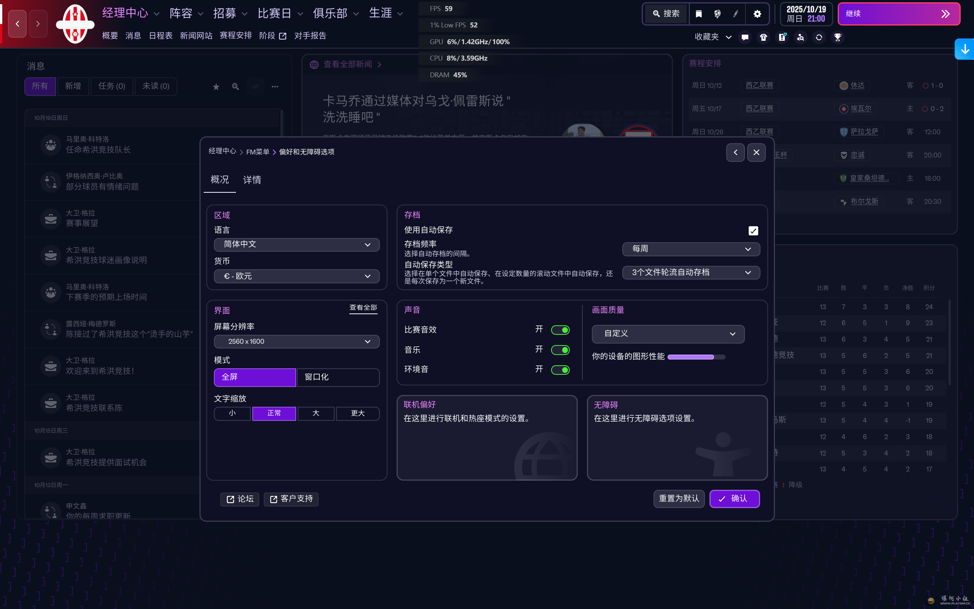
Task: Turn off the 音乐 toggle
Action: point(560,350)
